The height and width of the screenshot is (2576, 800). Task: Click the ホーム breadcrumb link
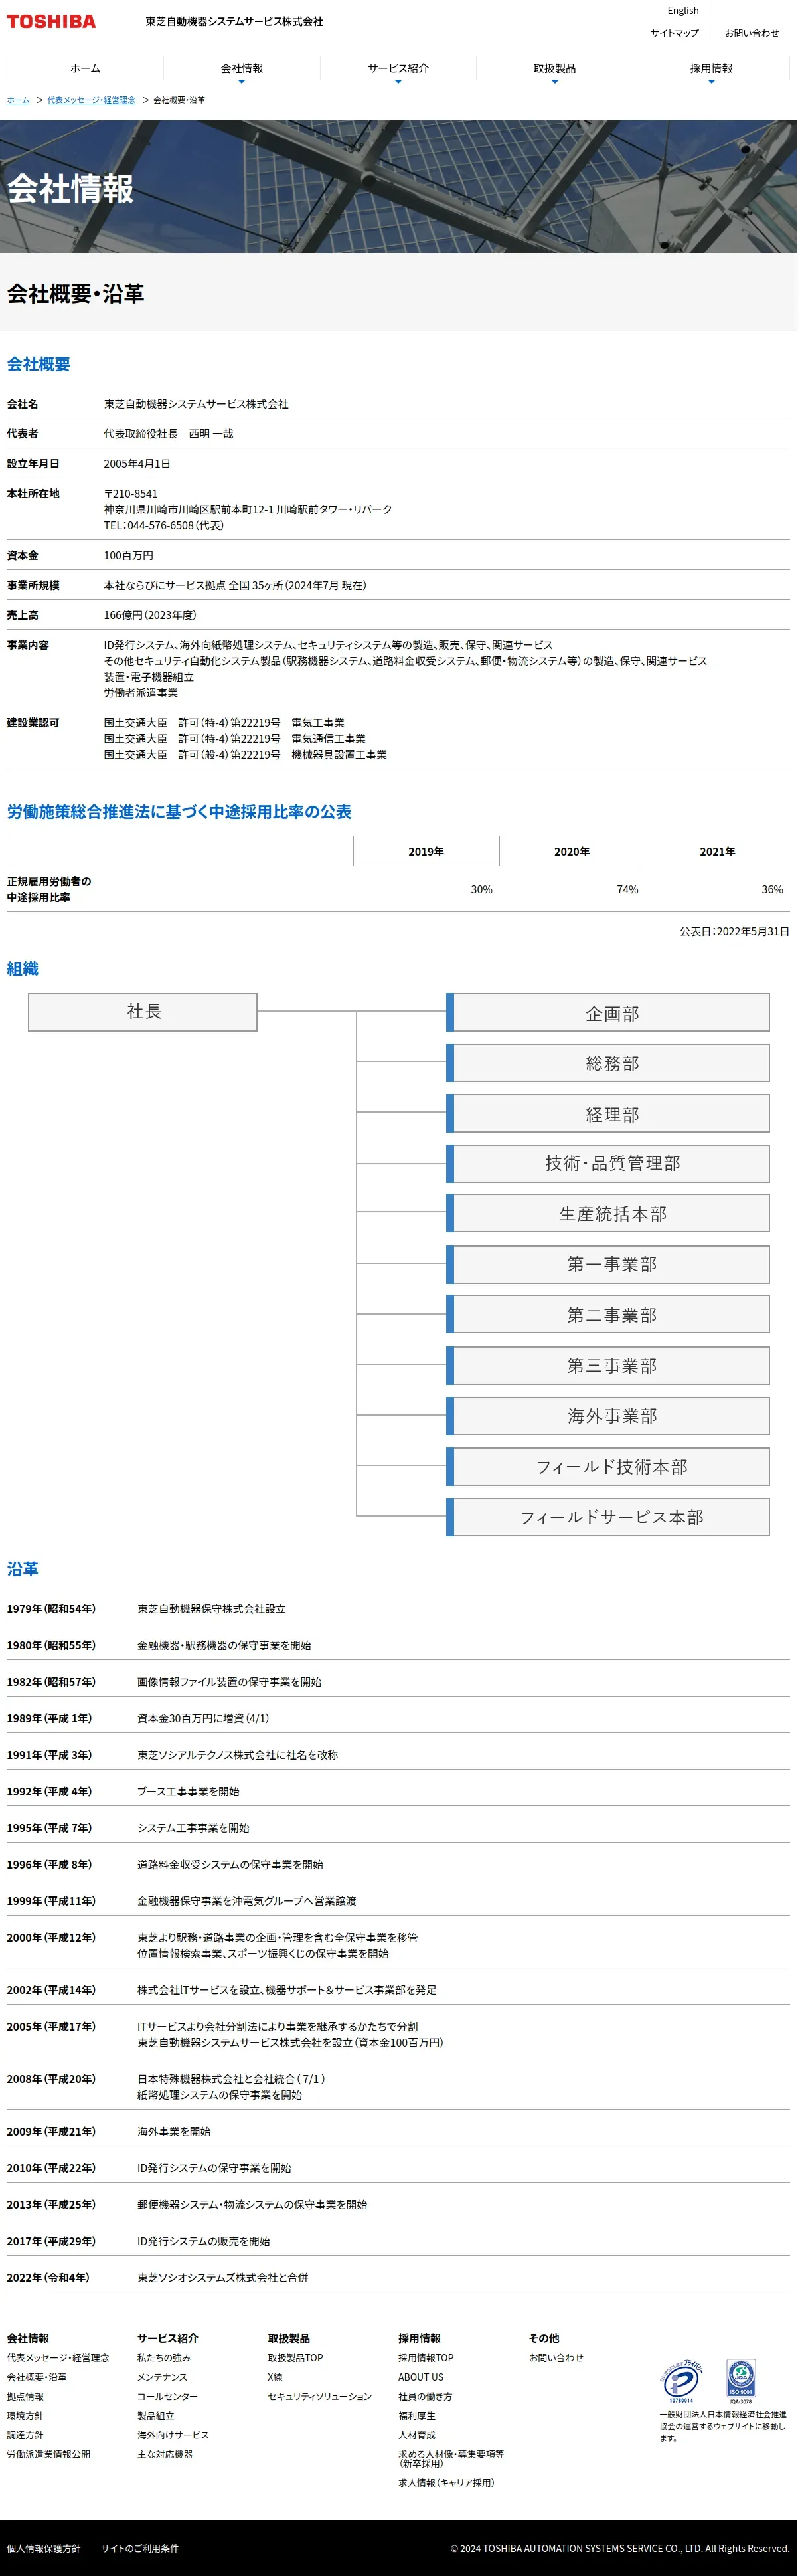click(18, 100)
